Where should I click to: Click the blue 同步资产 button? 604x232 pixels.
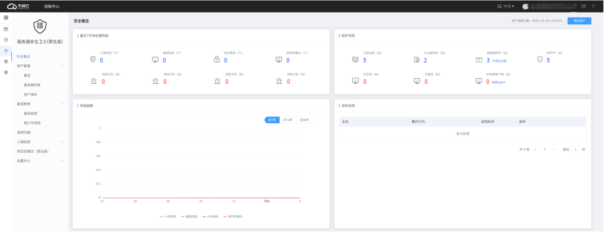click(x=579, y=21)
